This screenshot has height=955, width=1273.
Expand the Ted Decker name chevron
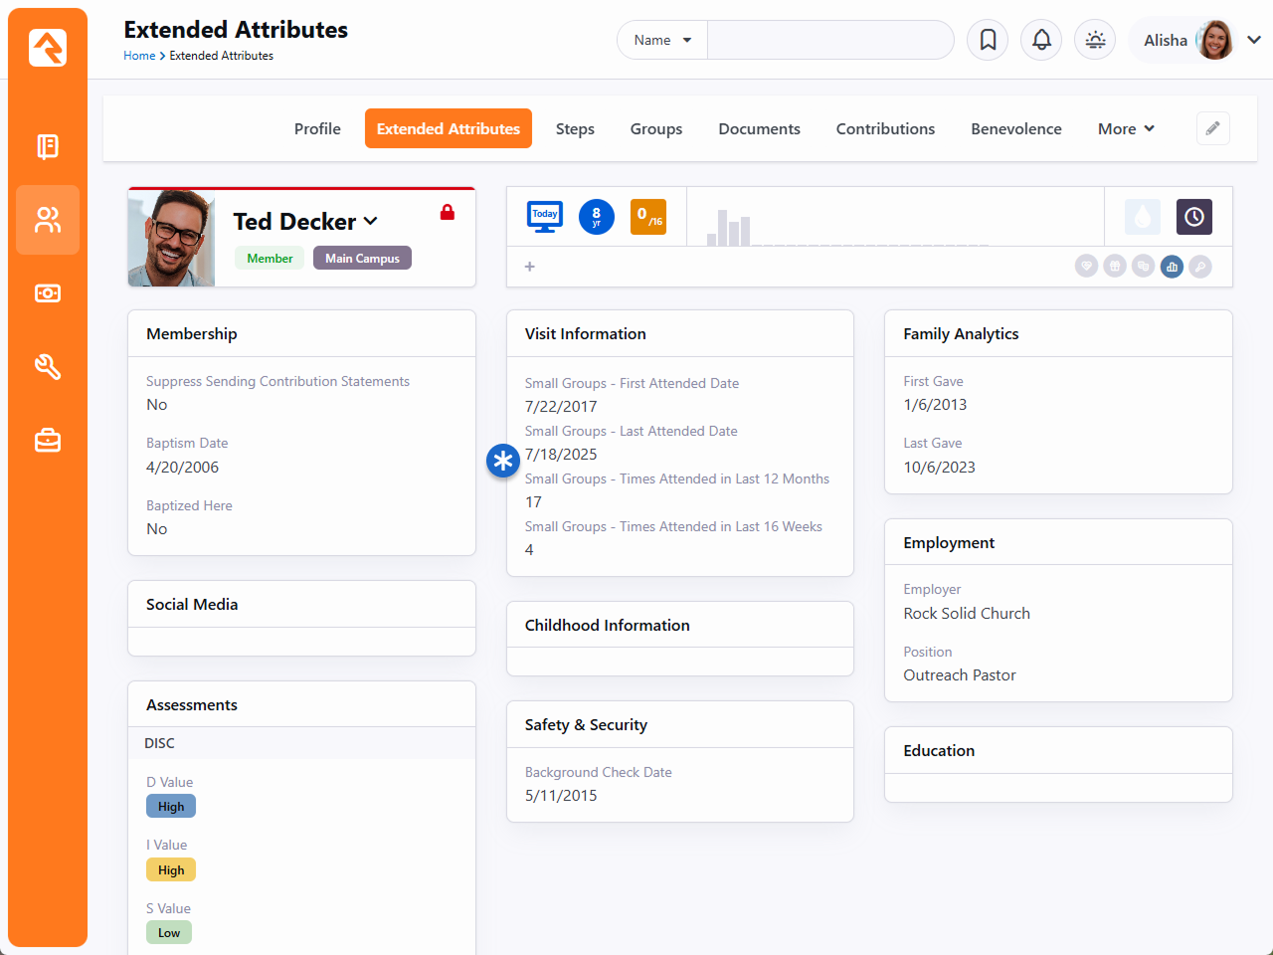coord(371,221)
